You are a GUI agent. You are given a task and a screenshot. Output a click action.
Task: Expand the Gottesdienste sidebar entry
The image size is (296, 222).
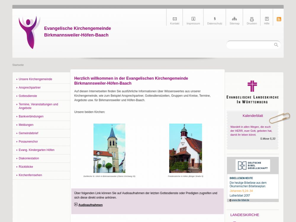[28, 96]
